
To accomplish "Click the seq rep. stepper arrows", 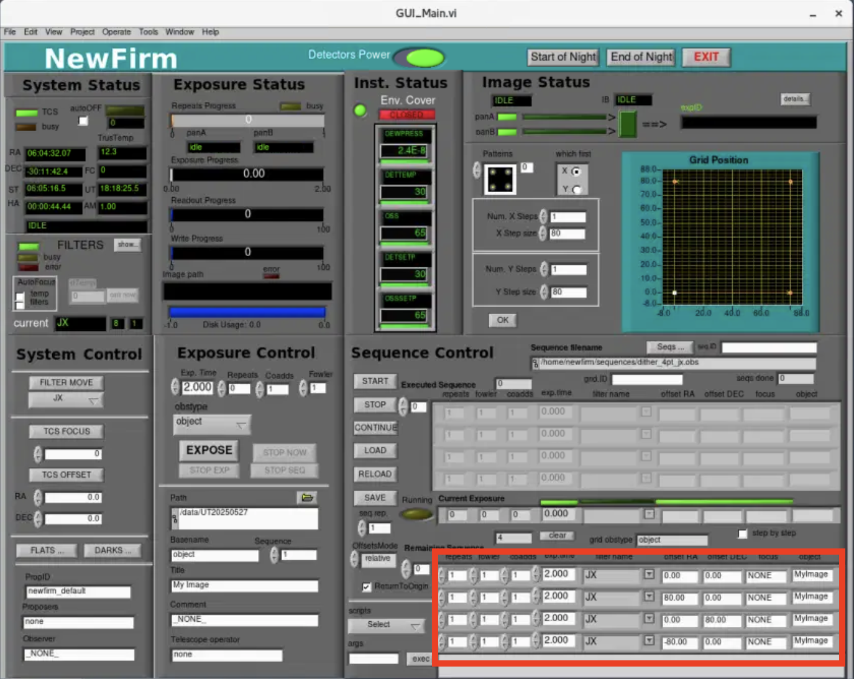I will click(362, 528).
